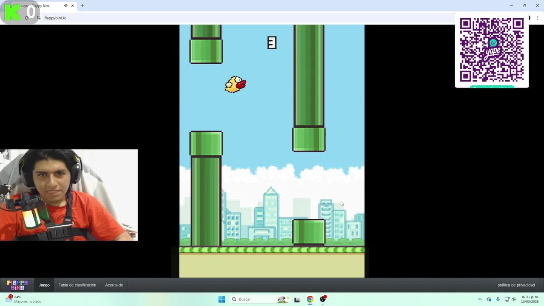Open the Tabla de clasificación tab
The width and height of the screenshot is (544, 306).
[x=77, y=285]
